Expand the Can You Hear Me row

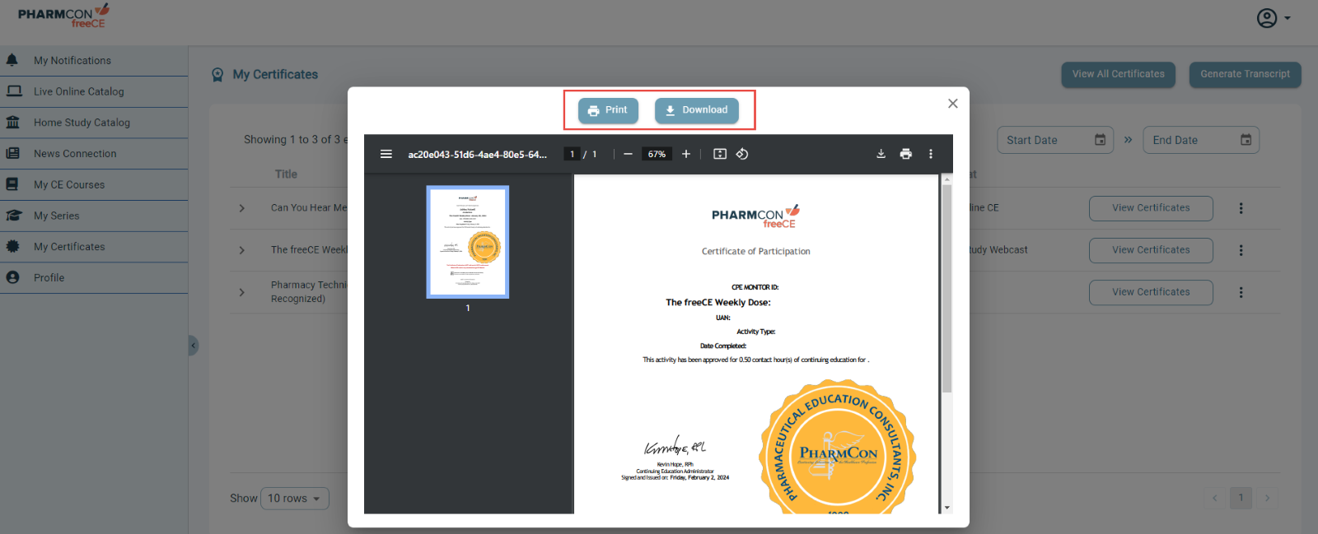click(x=241, y=208)
